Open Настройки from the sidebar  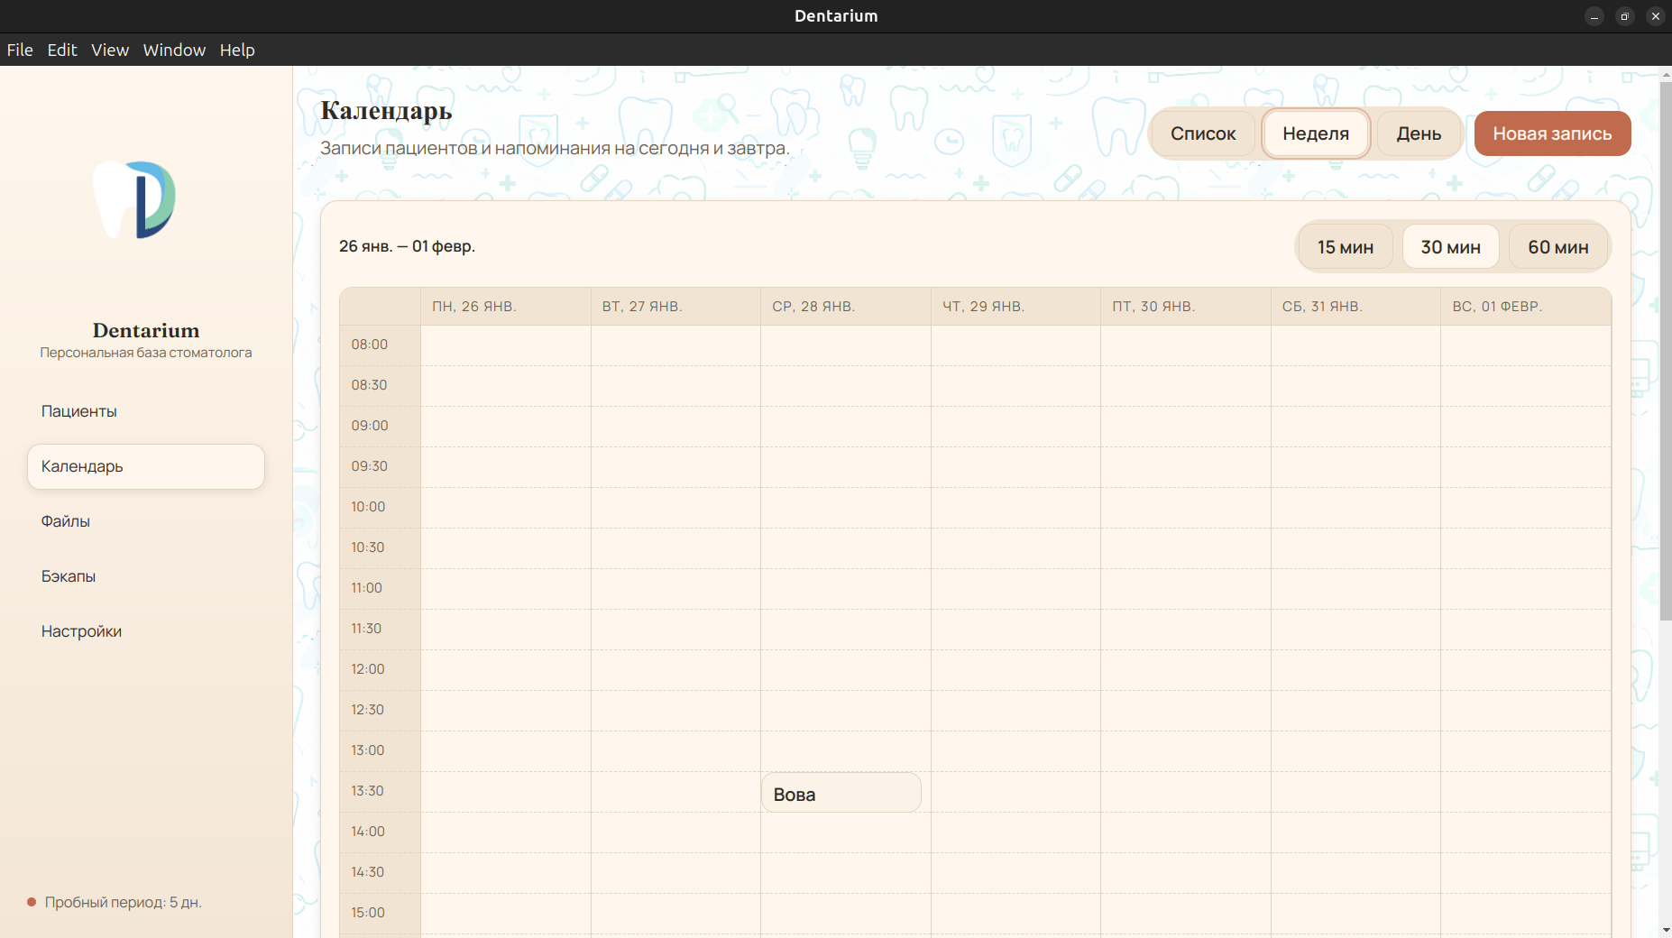(81, 631)
